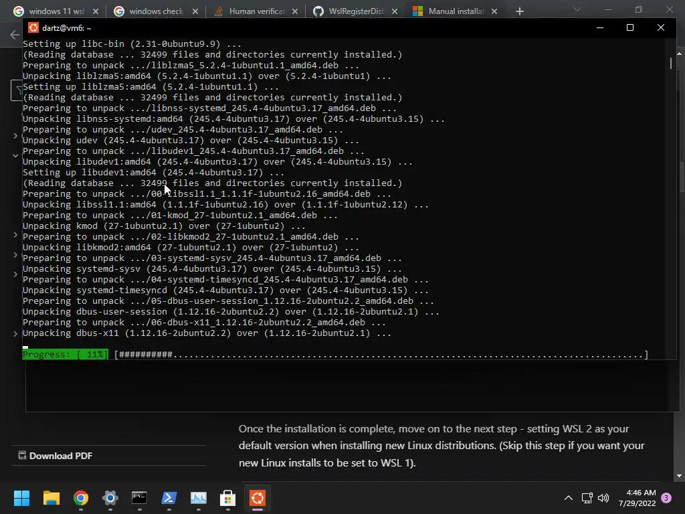Click 'Setting up libc-bin' terminal line
This screenshot has width=685, height=514.
coord(132,44)
